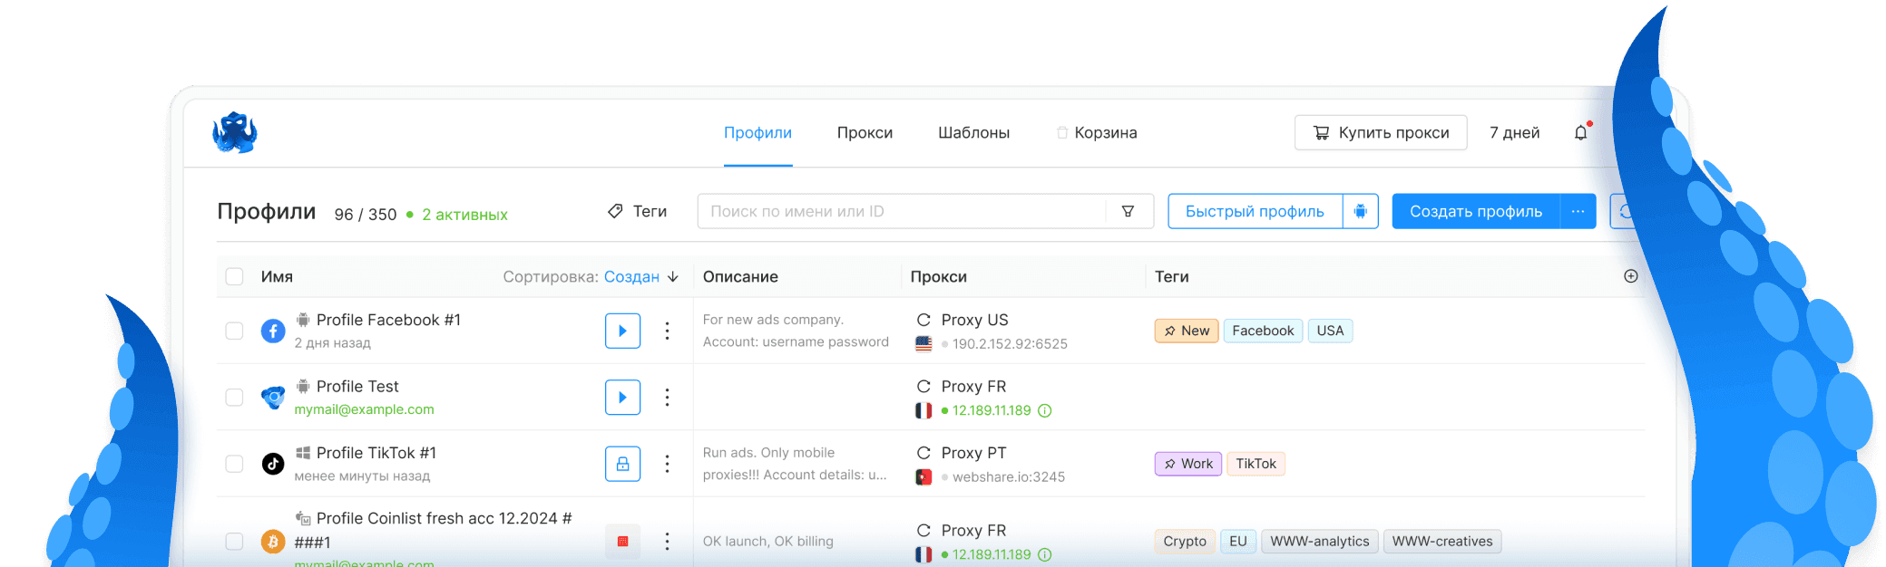Viewport: 1886px width, 567px height.
Task: Refresh Proxy FR icon in Coinlist row
Action: (923, 531)
